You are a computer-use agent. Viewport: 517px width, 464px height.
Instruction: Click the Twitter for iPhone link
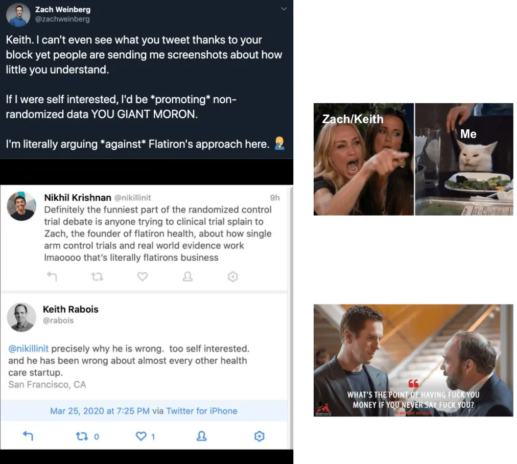(x=202, y=411)
